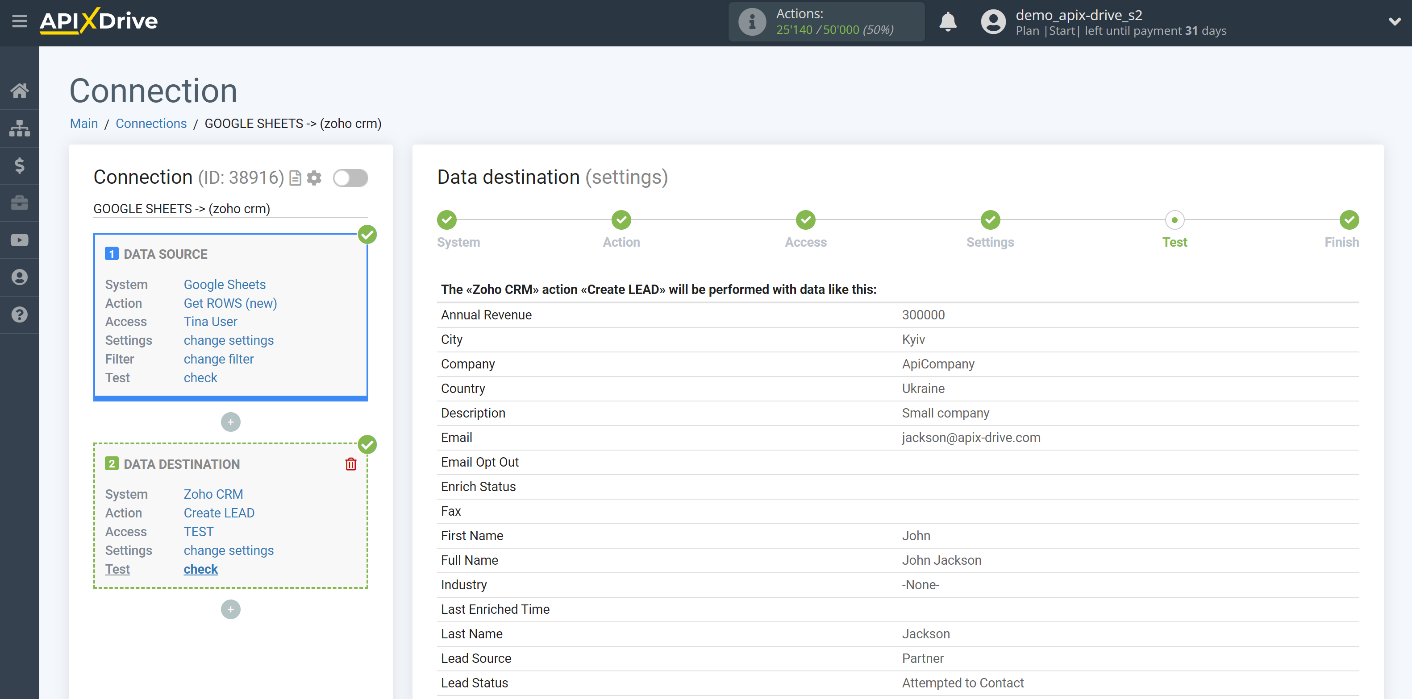Select Lead Status value Attempted to Contact
The height and width of the screenshot is (699, 1412).
tap(962, 682)
